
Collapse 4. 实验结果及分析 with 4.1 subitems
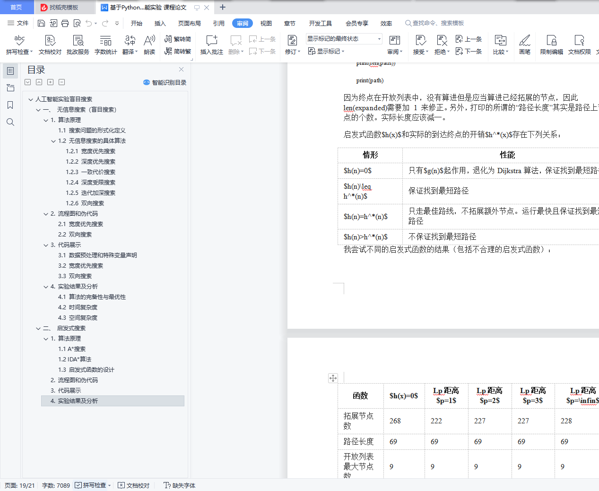[46, 287]
